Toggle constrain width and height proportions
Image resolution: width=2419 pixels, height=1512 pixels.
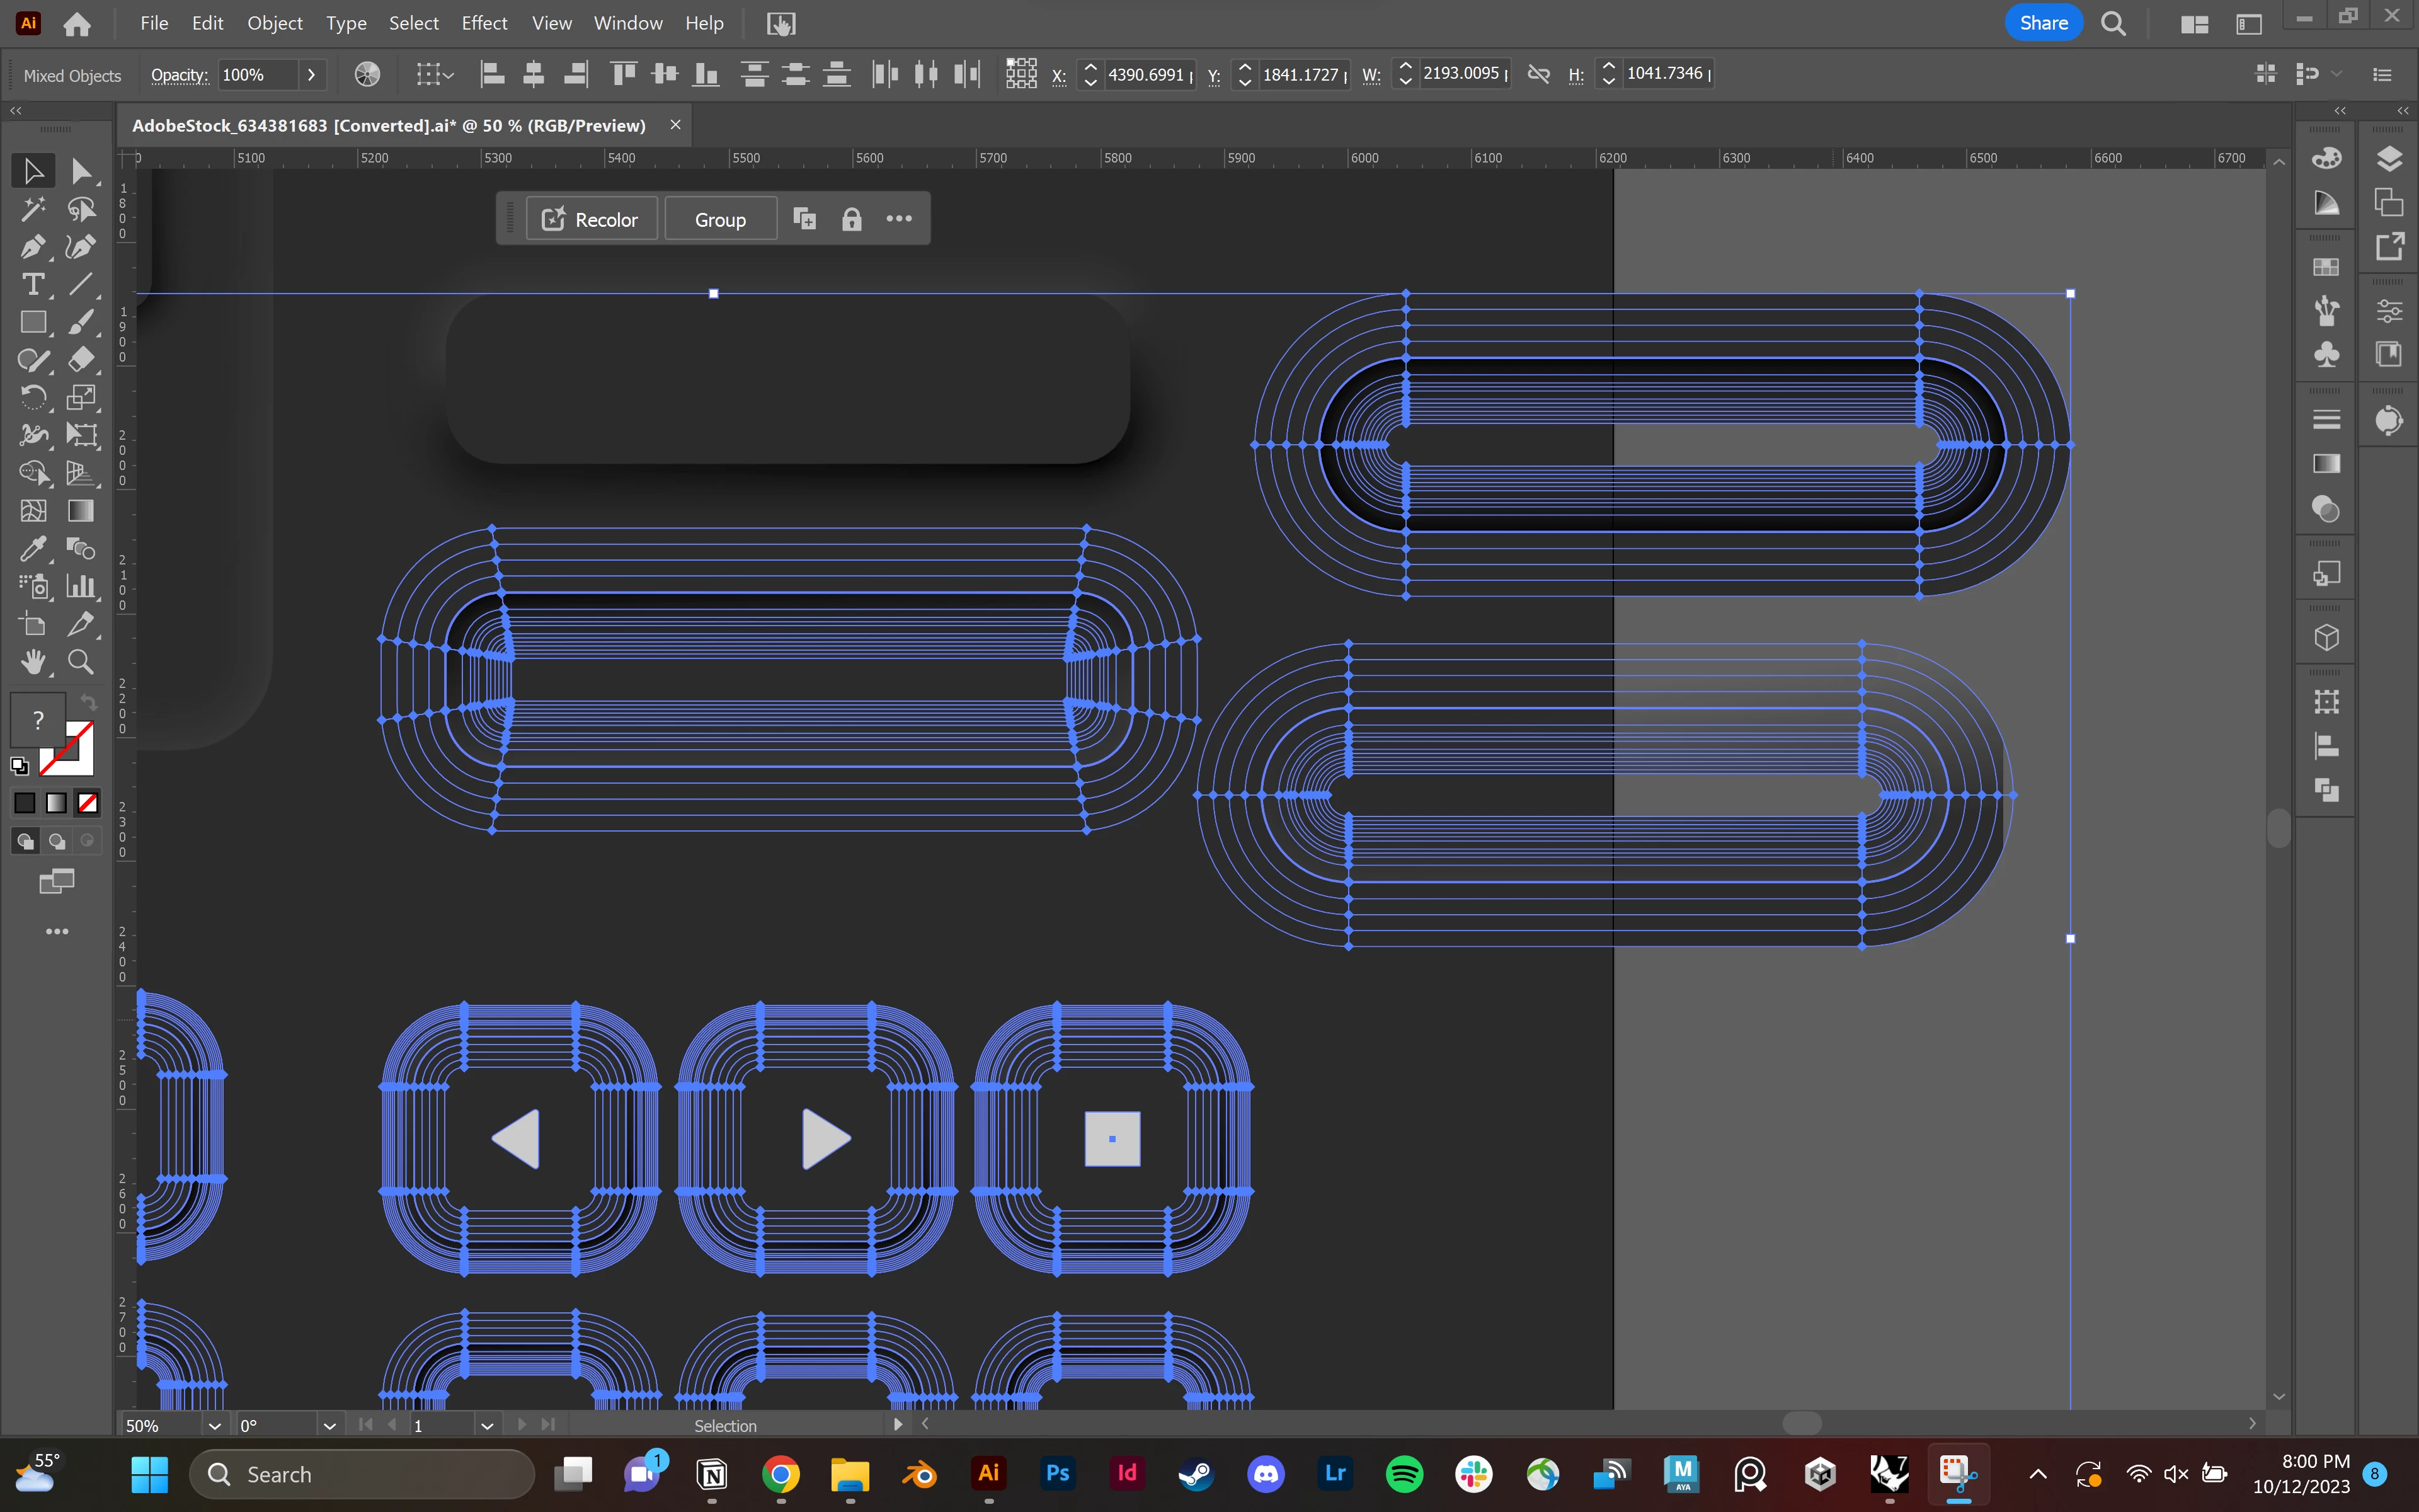[x=1538, y=75]
